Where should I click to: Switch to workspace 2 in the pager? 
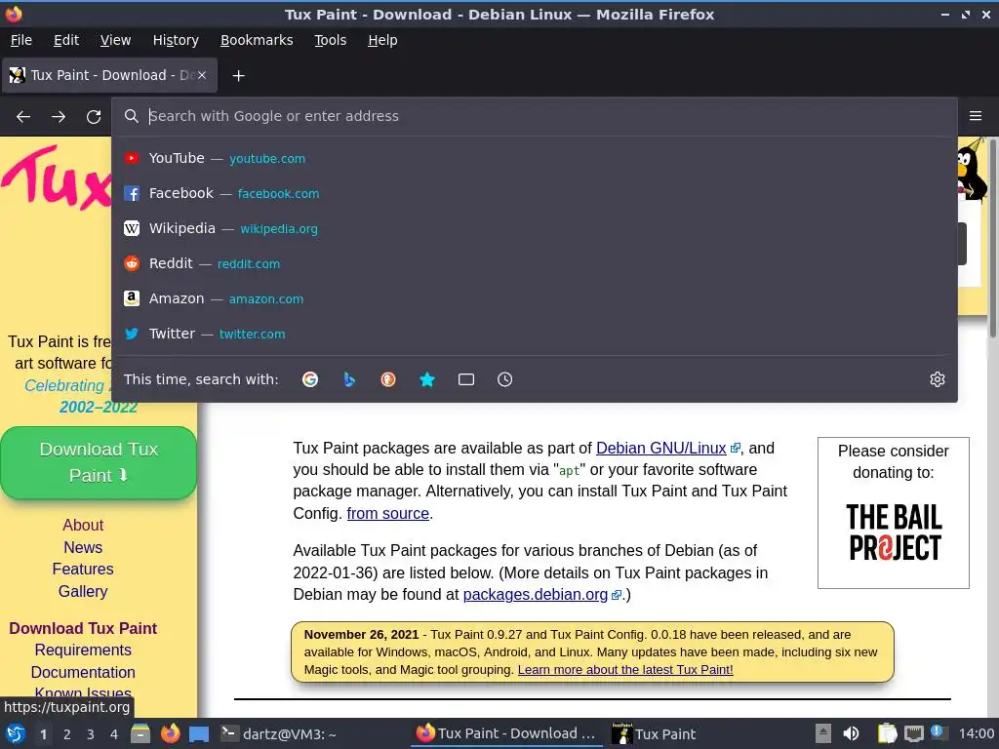coord(67,734)
